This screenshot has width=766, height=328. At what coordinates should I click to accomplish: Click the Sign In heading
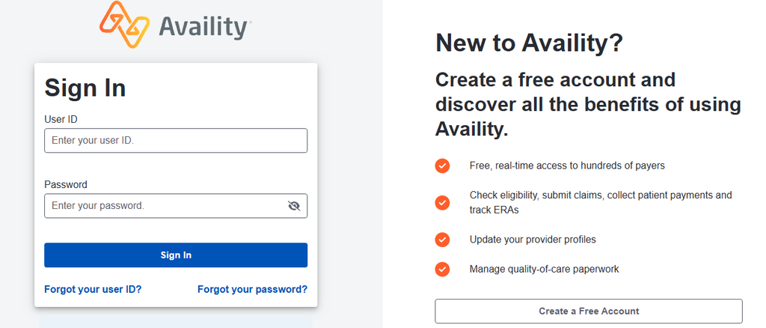tap(85, 88)
